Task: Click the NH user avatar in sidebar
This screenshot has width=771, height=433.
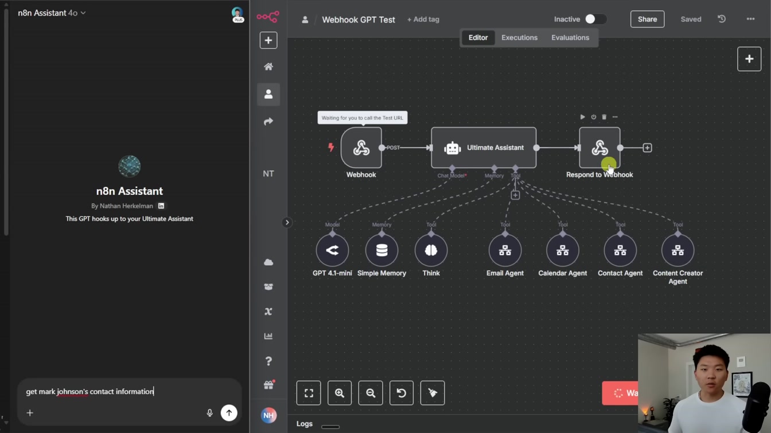Action: 268,415
